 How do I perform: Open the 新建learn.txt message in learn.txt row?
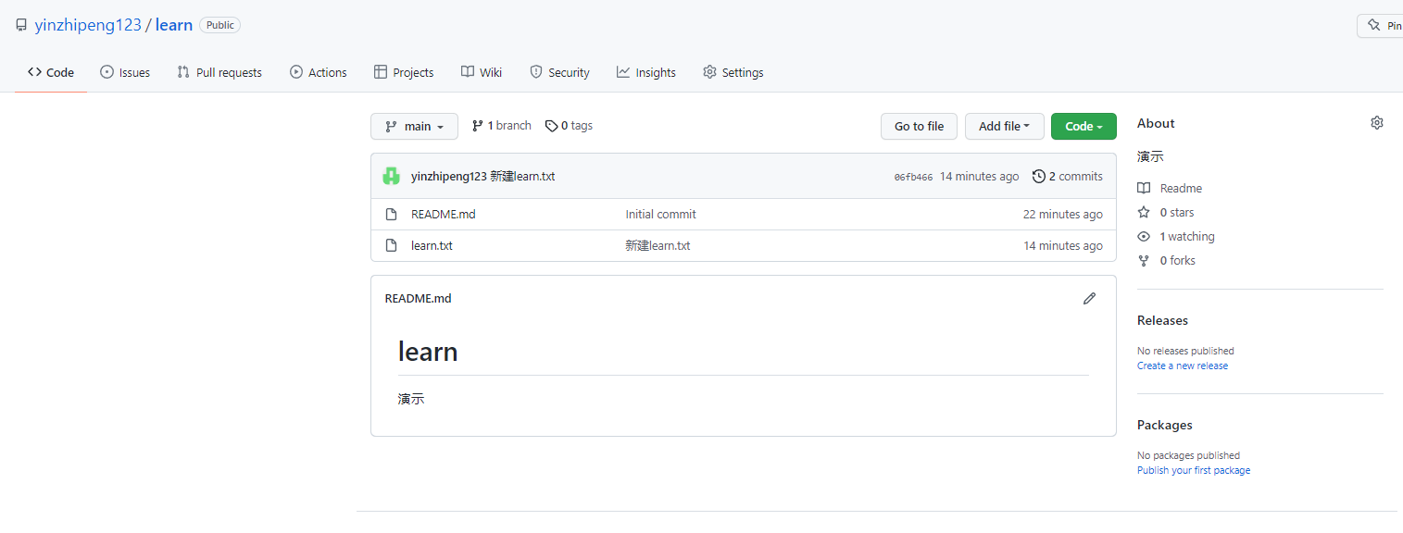pyautogui.click(x=658, y=246)
